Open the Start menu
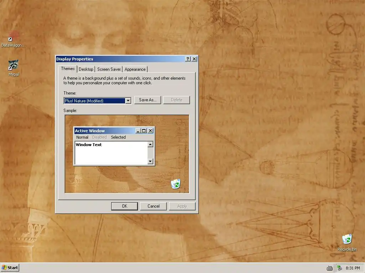This screenshot has width=365, height=273. pyautogui.click(x=10, y=268)
